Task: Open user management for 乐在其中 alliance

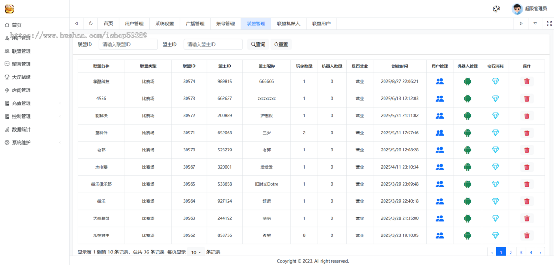Action: [x=440, y=235]
